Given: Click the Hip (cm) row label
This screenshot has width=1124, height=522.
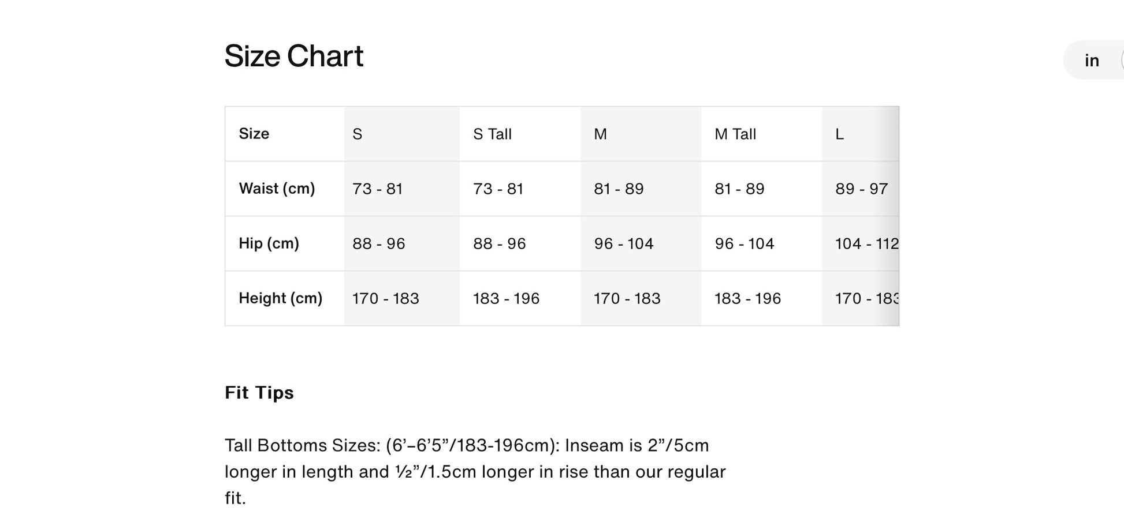Looking at the screenshot, I should 269,243.
